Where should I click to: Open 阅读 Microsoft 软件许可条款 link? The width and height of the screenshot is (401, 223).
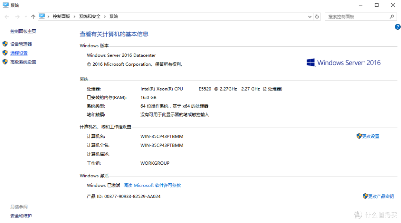[152, 185]
